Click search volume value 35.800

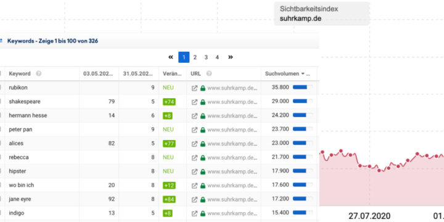coord(281,87)
